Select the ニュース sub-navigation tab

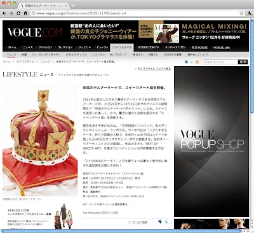tap(11, 55)
